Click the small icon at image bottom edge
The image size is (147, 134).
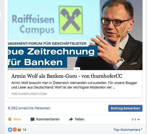pos(77,69)
